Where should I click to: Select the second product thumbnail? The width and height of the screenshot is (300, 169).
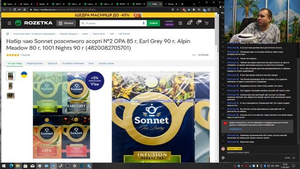point(10,86)
